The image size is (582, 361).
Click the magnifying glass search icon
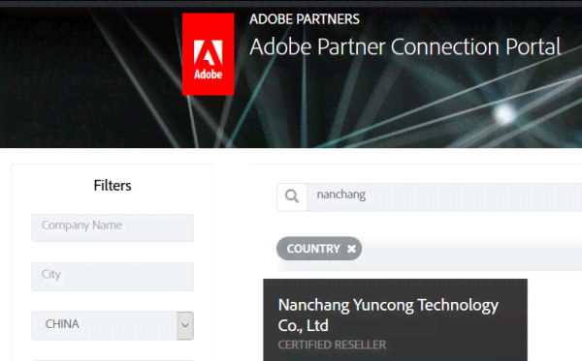point(292,196)
